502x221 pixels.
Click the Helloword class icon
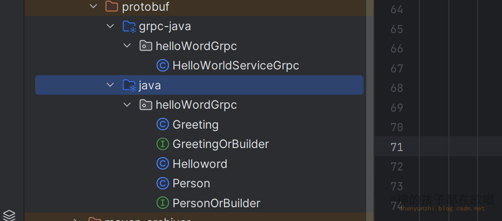point(163,164)
